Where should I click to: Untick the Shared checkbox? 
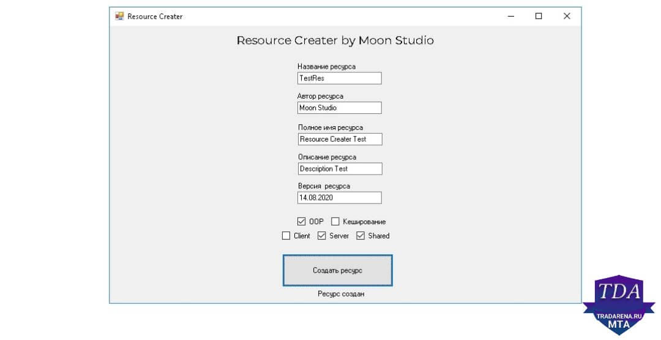tap(360, 236)
